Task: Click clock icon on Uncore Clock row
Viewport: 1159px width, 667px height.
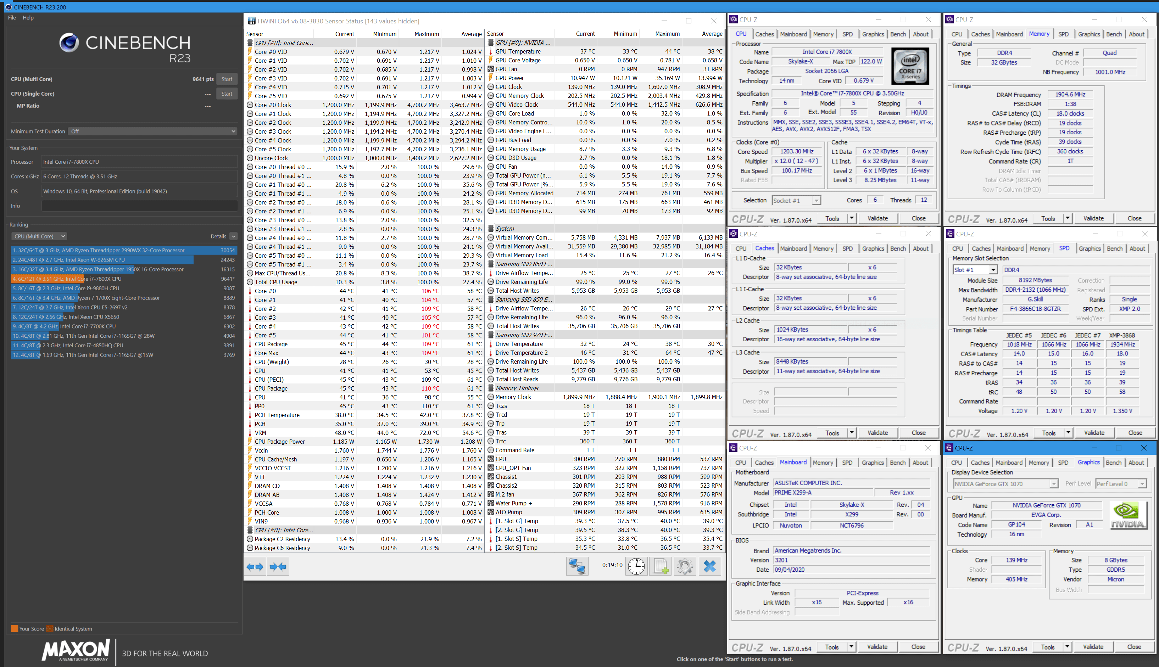Action: pyautogui.click(x=250, y=158)
